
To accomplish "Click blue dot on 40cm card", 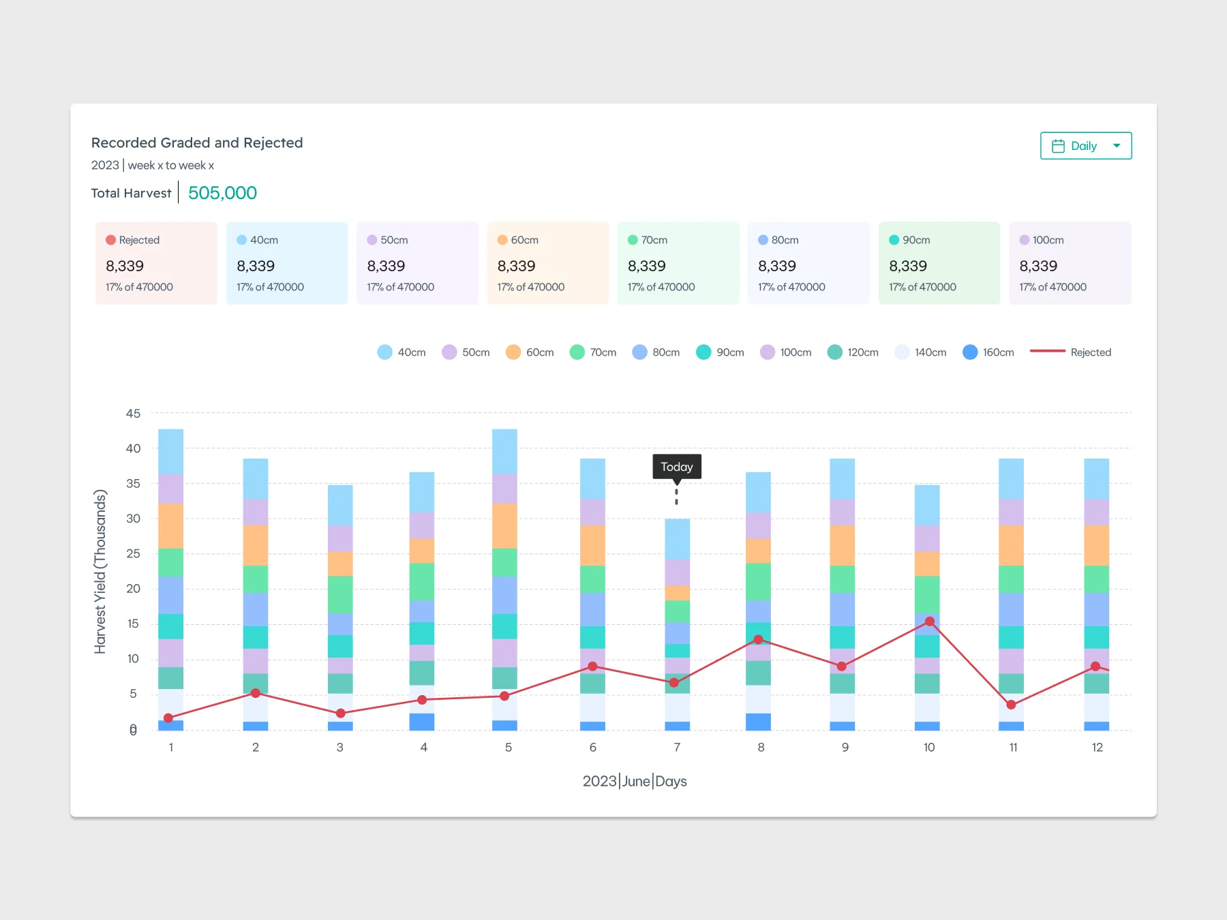I will (241, 240).
